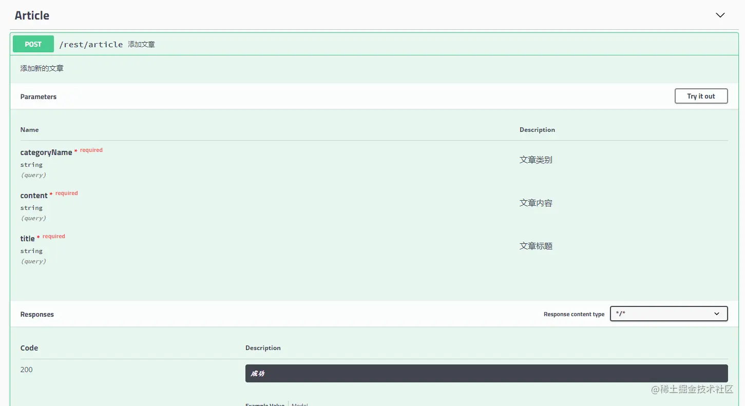Click the green POST method badge
745x406 pixels.
33,44
